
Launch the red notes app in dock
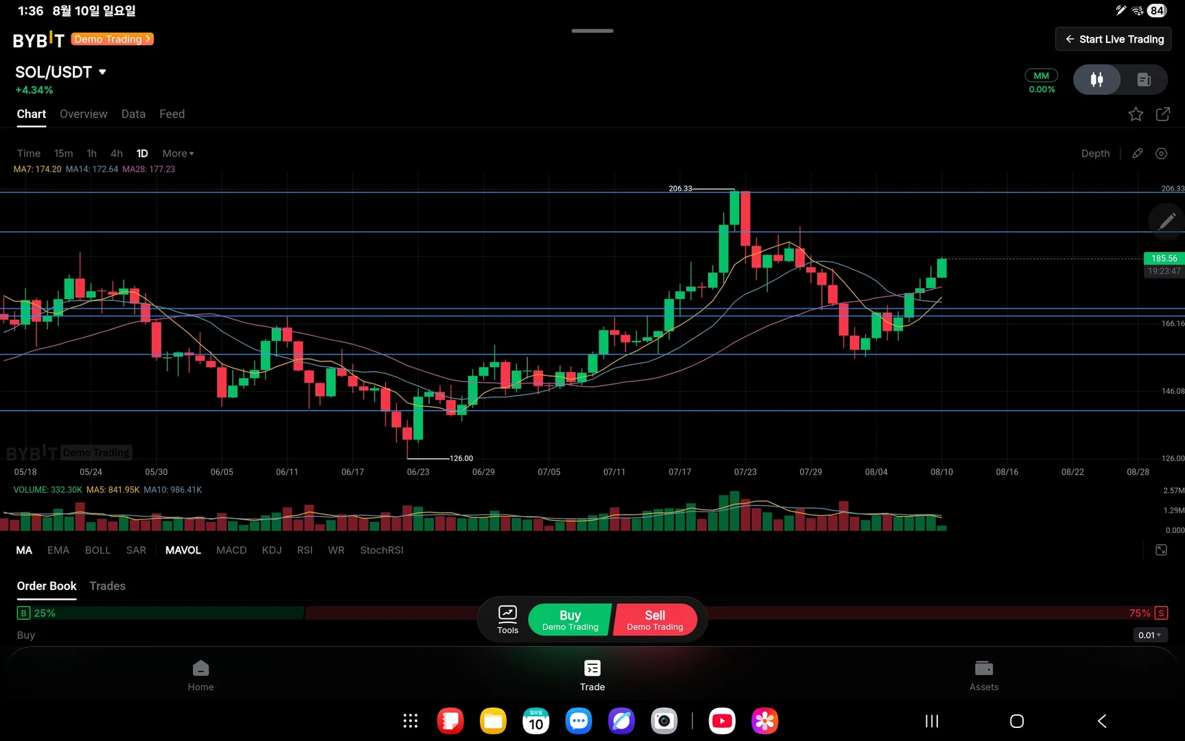450,720
